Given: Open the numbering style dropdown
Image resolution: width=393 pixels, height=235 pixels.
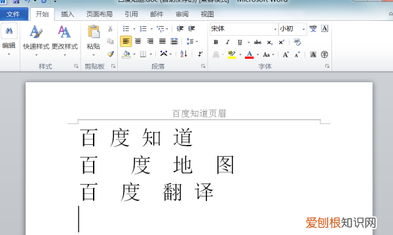Looking at the screenshot, I should click(x=151, y=29).
